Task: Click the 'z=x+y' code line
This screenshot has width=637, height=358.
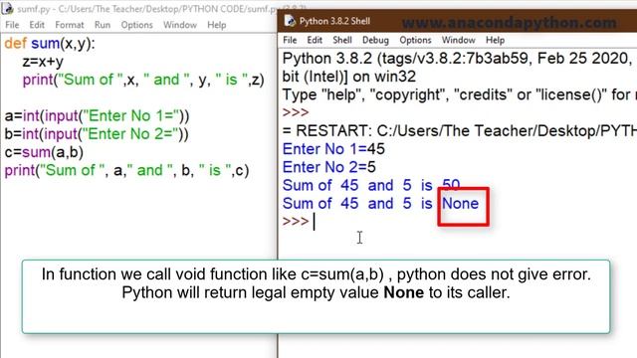Action: [43, 62]
